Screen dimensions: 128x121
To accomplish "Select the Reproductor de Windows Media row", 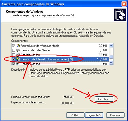I will (x=60, y=46).
